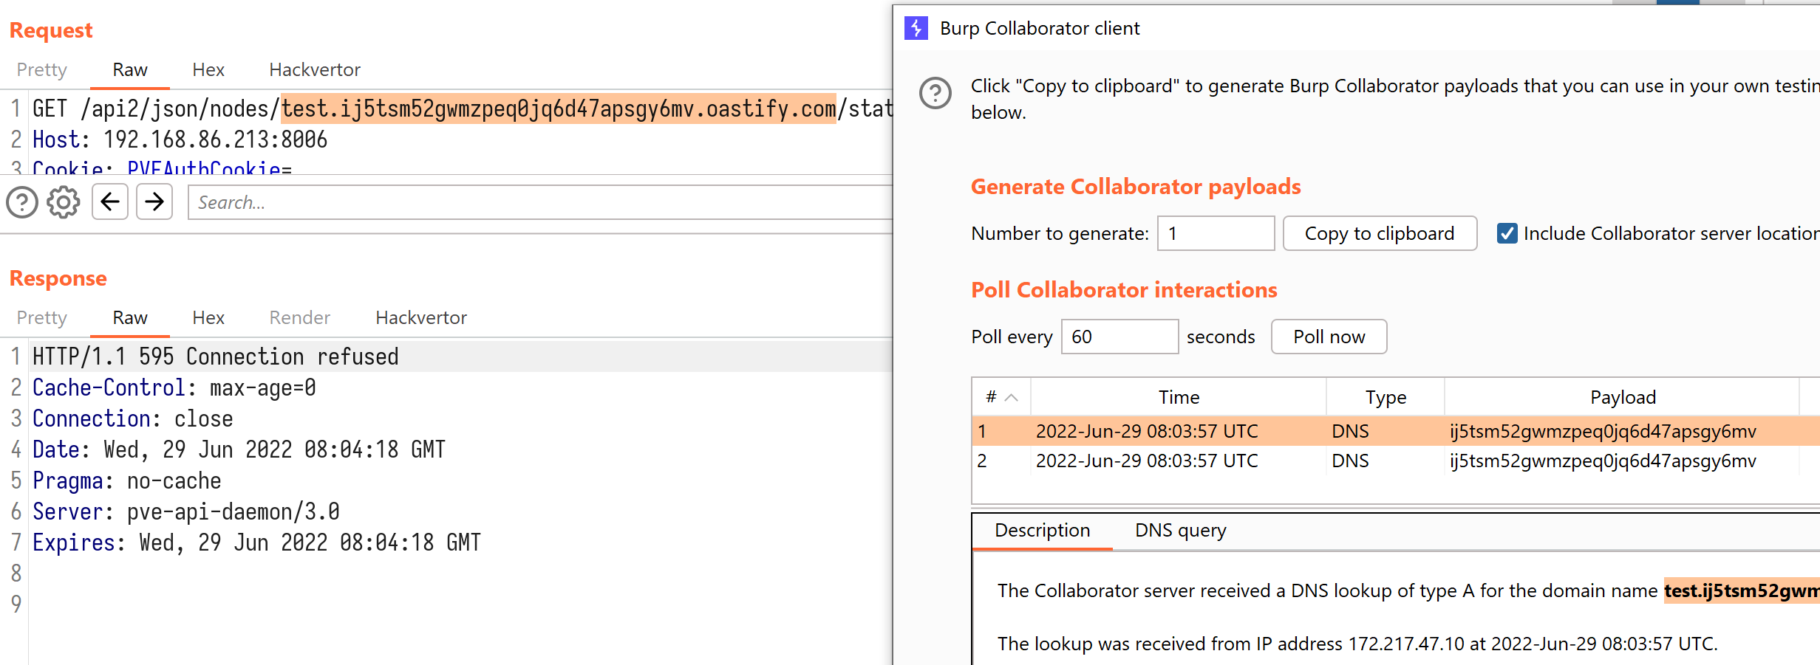This screenshot has height=665, width=1820.
Task: Switch Response view to Pretty tab
Action: tap(42, 318)
